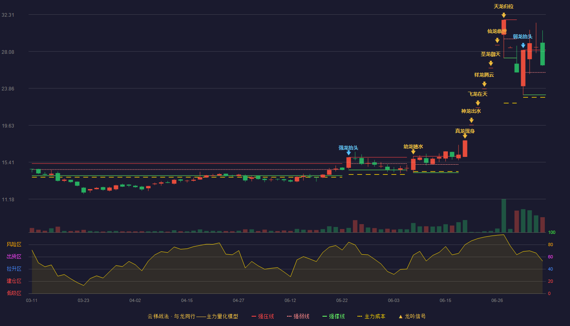Viewport: 570px width, 326px height.
Task: Click the 03-23 date label
Action: coord(83,300)
